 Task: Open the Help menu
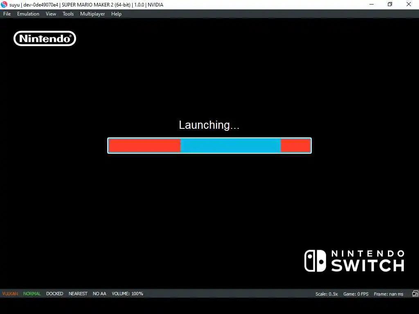click(x=116, y=14)
